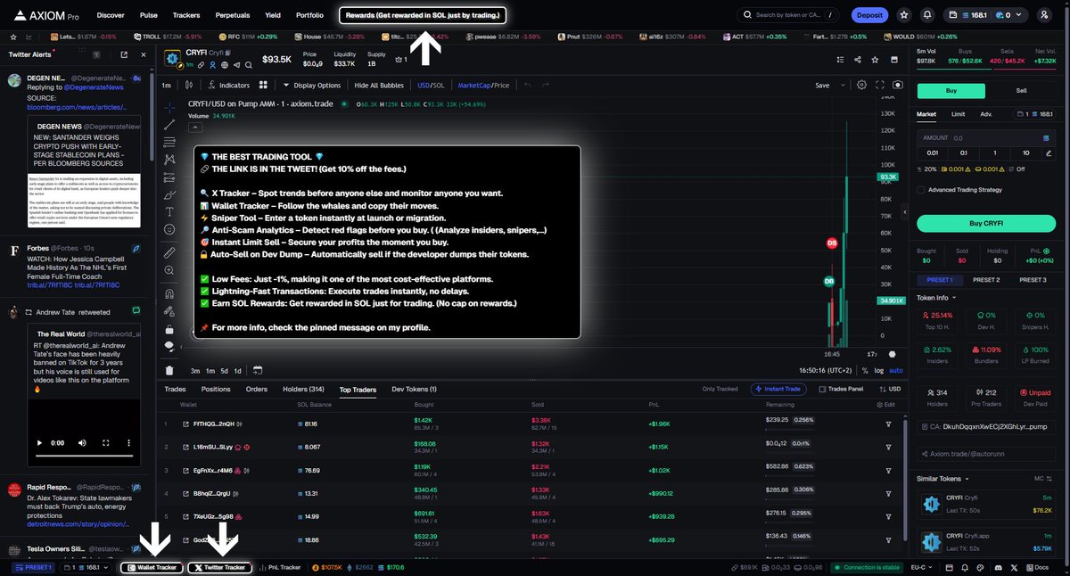Select the Sell side toggle
This screenshot has width=1070, height=576.
(1022, 91)
